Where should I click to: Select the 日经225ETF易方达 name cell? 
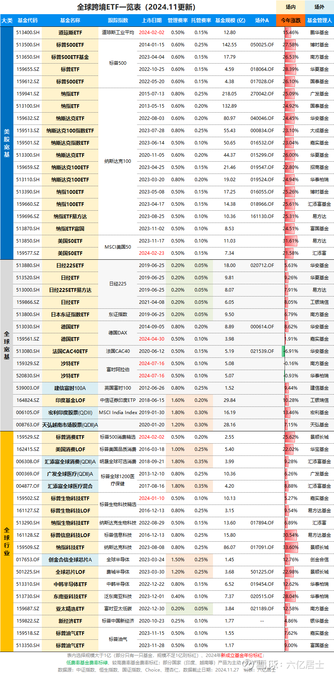tap(70, 290)
